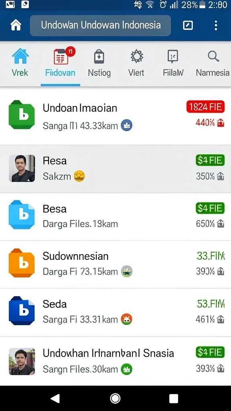Tap the upload icon beside 650%
This screenshot has width=231, height=411.
coord(221,224)
